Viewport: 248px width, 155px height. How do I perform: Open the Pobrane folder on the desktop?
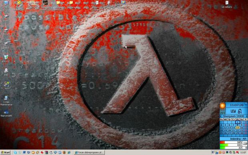[71, 4]
